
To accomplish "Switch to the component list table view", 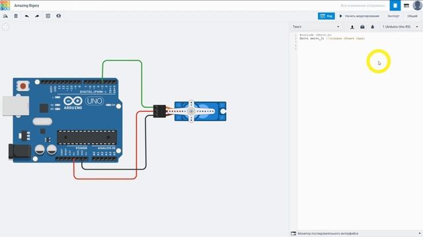I will 406,5.
